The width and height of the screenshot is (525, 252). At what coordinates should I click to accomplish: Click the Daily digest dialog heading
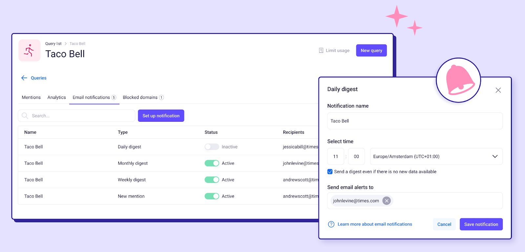[342, 89]
